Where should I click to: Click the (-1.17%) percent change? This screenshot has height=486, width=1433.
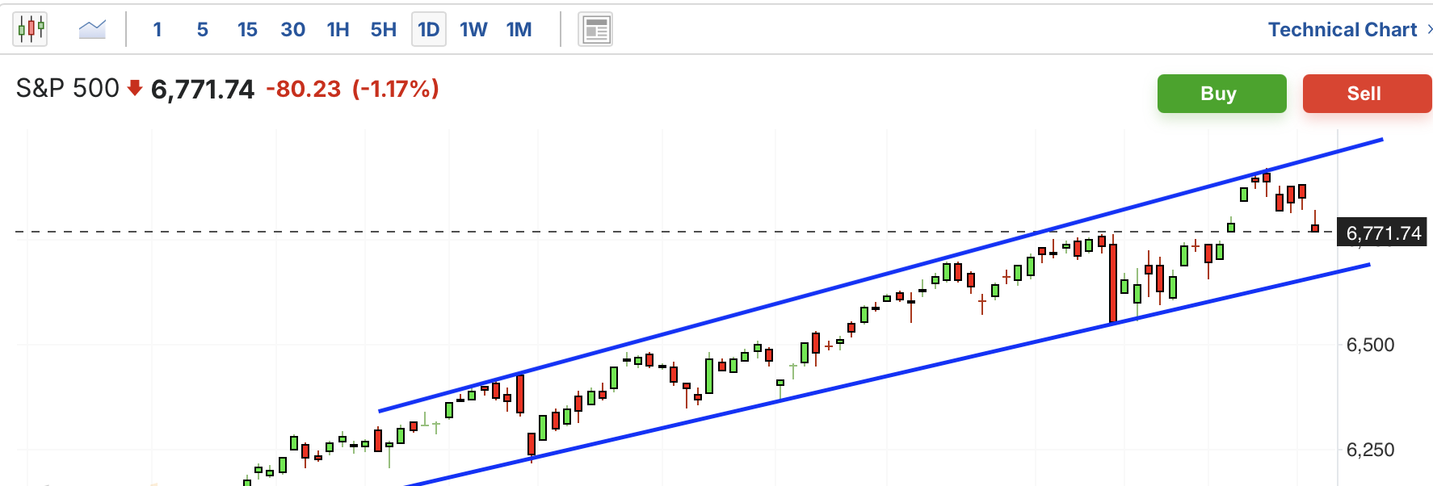point(396,89)
